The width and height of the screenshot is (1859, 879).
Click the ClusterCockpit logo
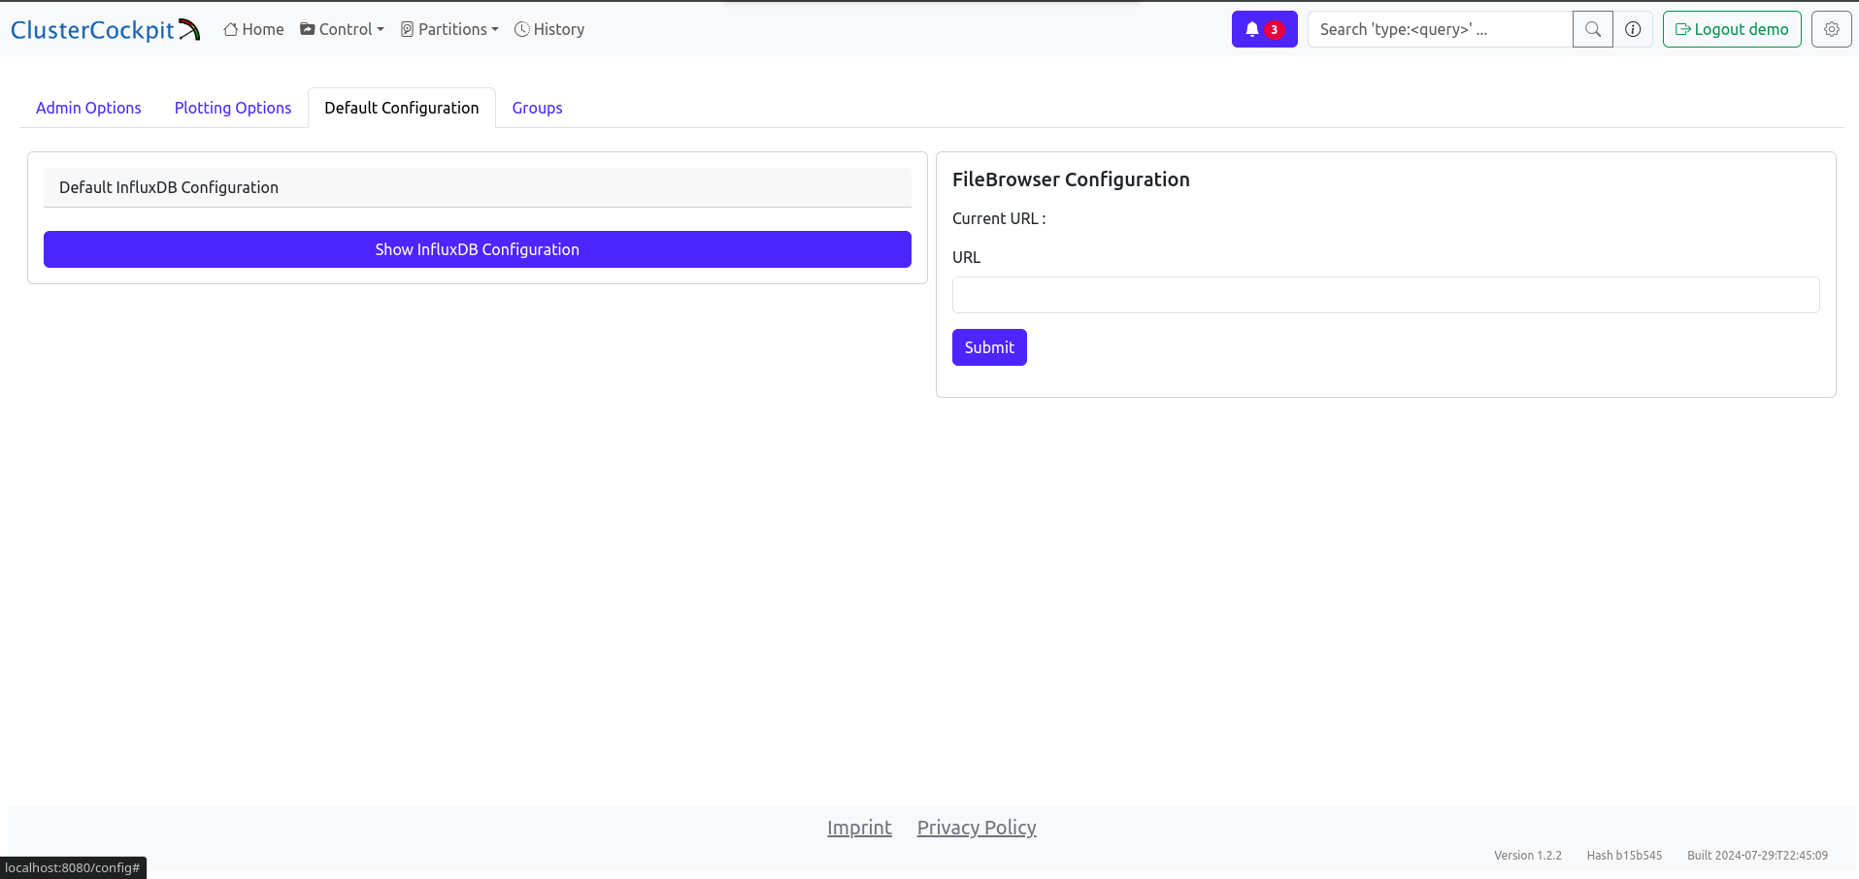point(105,30)
